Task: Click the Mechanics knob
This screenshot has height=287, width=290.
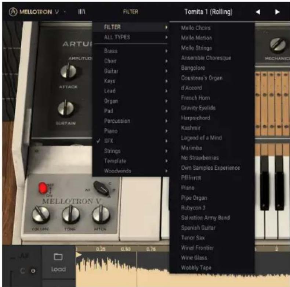Action: [278, 44]
